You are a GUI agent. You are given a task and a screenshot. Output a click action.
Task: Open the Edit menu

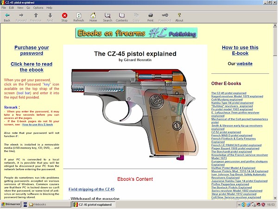(x=12, y=7)
